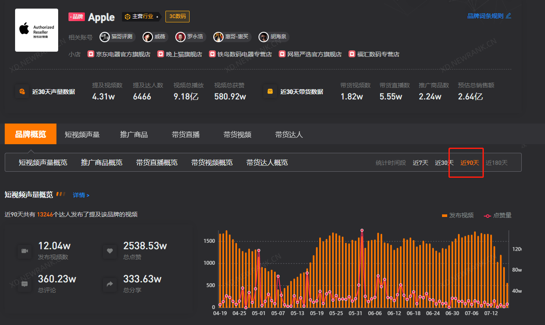Jump to 带货直播概览 section
Image resolution: width=545 pixels, height=325 pixels.
[157, 163]
